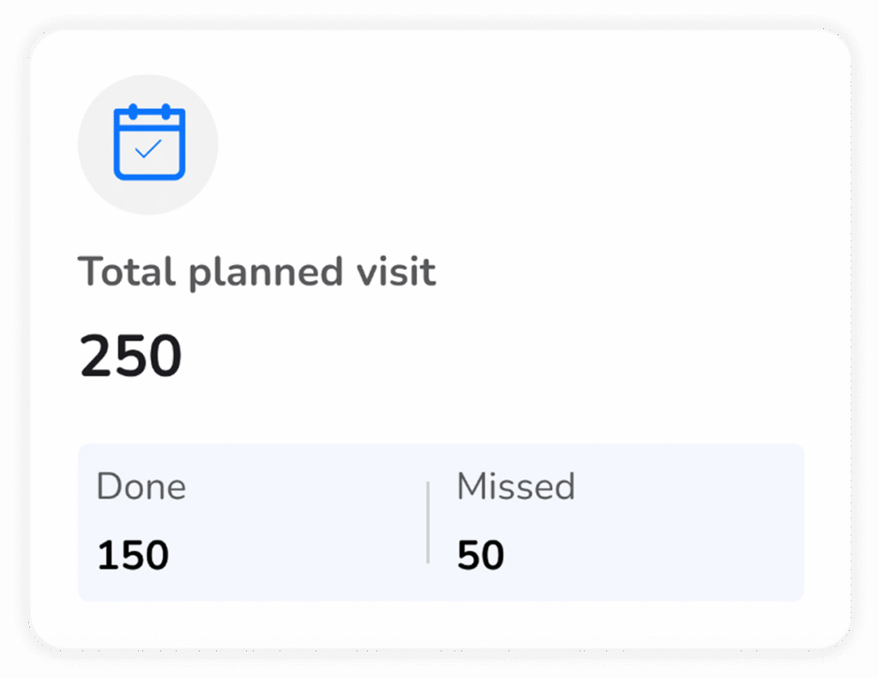878x678 pixels.
Task: Select the Missed label
Action: 515,487
